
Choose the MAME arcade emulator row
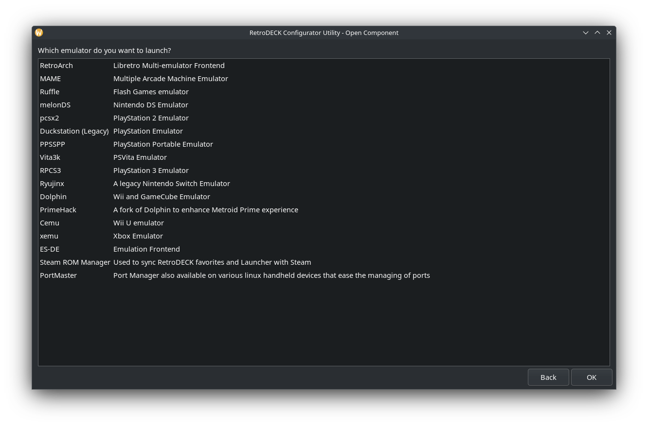point(51,79)
